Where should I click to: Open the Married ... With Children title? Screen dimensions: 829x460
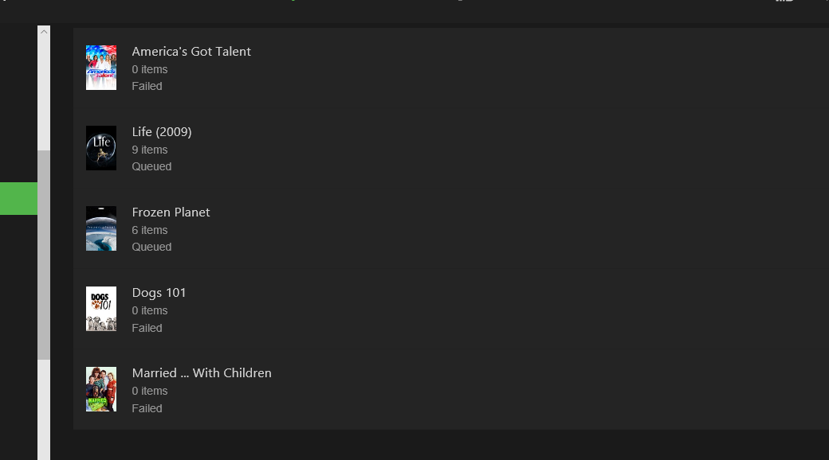coord(202,373)
